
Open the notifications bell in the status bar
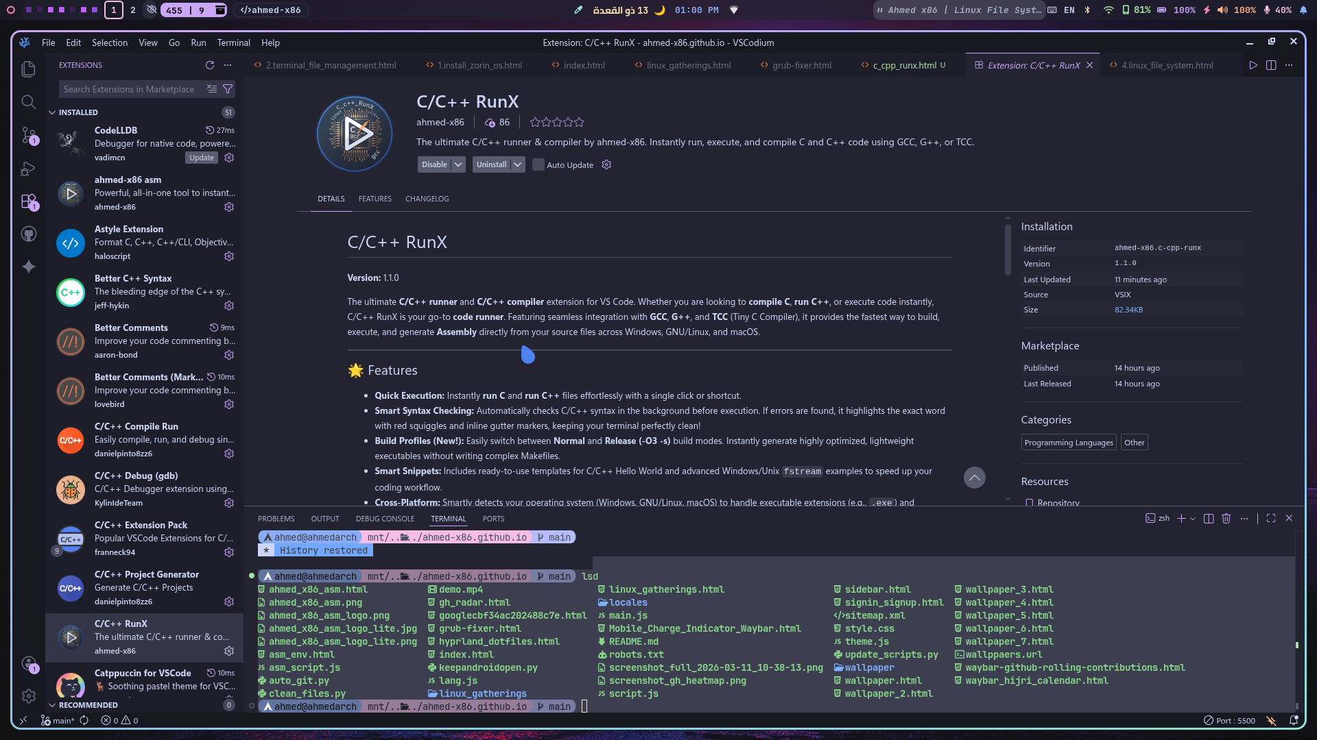click(x=1294, y=720)
